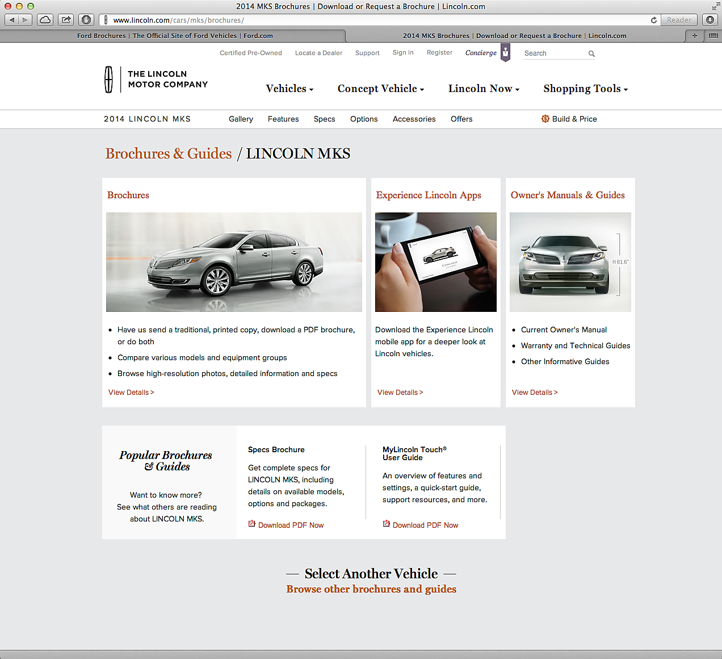Screen dimensions: 722x659
Task: Click the Experience Lincoln phone app image
Action: (436, 262)
